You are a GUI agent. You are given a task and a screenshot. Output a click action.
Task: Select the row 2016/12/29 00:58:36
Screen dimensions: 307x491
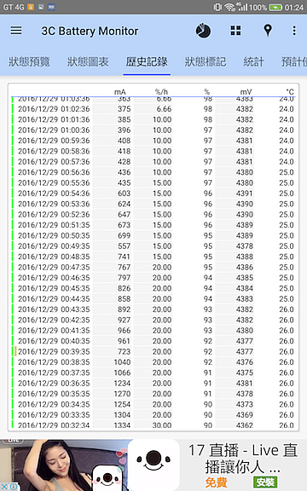153,151
